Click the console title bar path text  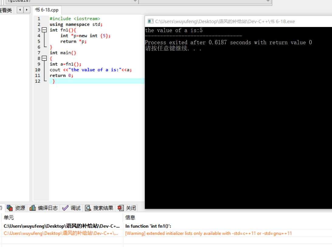tap(225, 21)
